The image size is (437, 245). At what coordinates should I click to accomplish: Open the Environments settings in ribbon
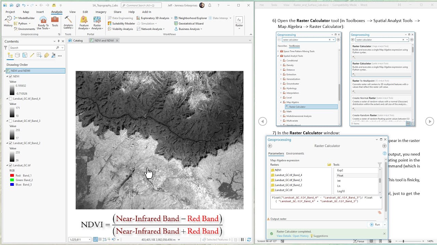24,29
